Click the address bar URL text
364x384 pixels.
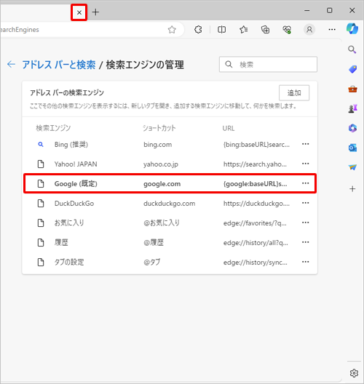(x=20, y=30)
